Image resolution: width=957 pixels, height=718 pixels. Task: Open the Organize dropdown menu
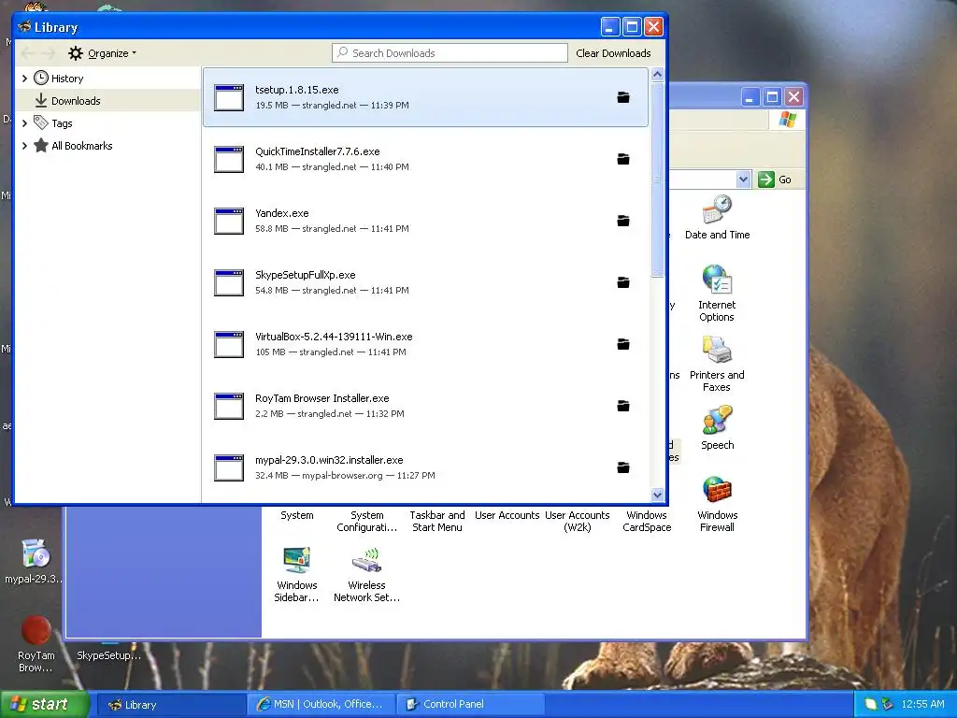coord(102,53)
